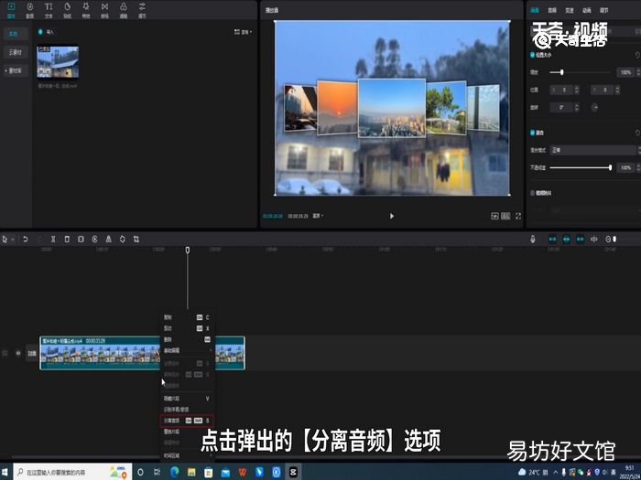Viewport: 641px width, 480px height.
Task: Toggle the auto snapping icon
Action: 567,240
